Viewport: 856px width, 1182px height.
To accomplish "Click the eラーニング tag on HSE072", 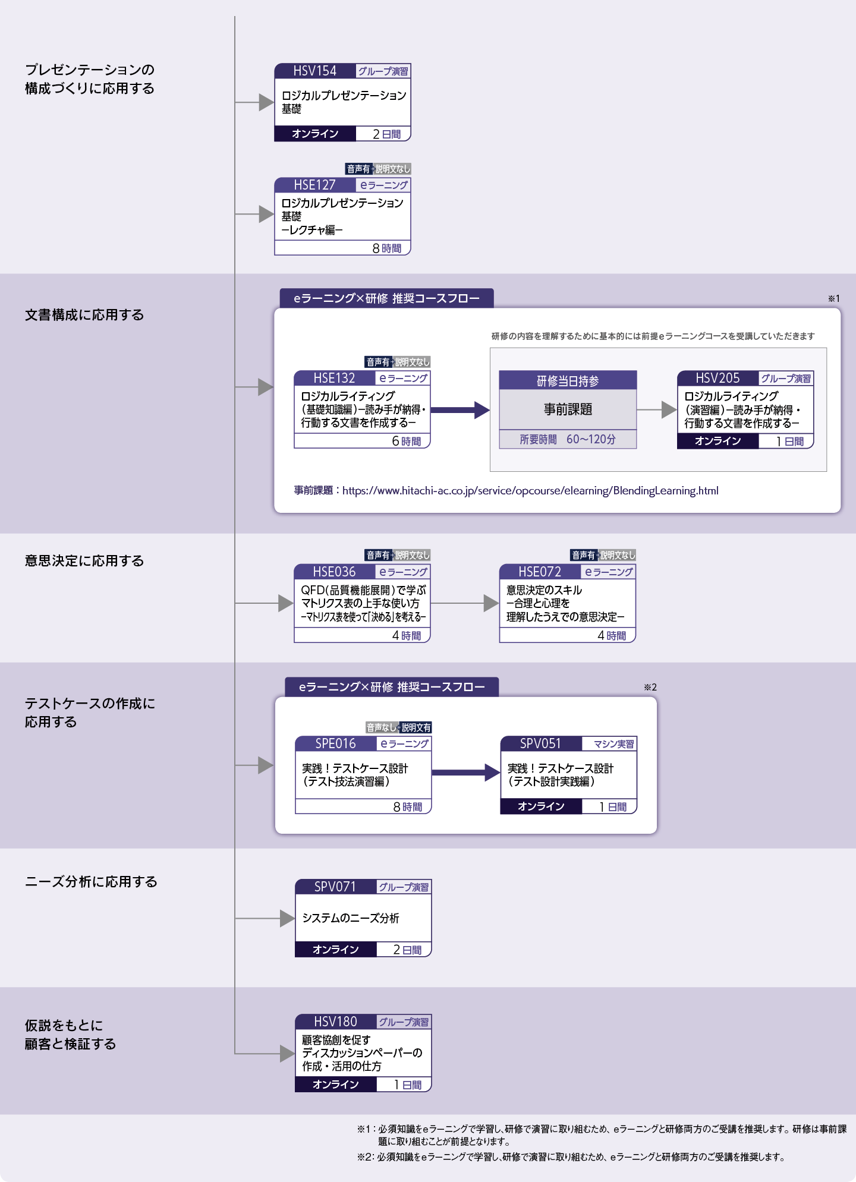I will tap(609, 572).
